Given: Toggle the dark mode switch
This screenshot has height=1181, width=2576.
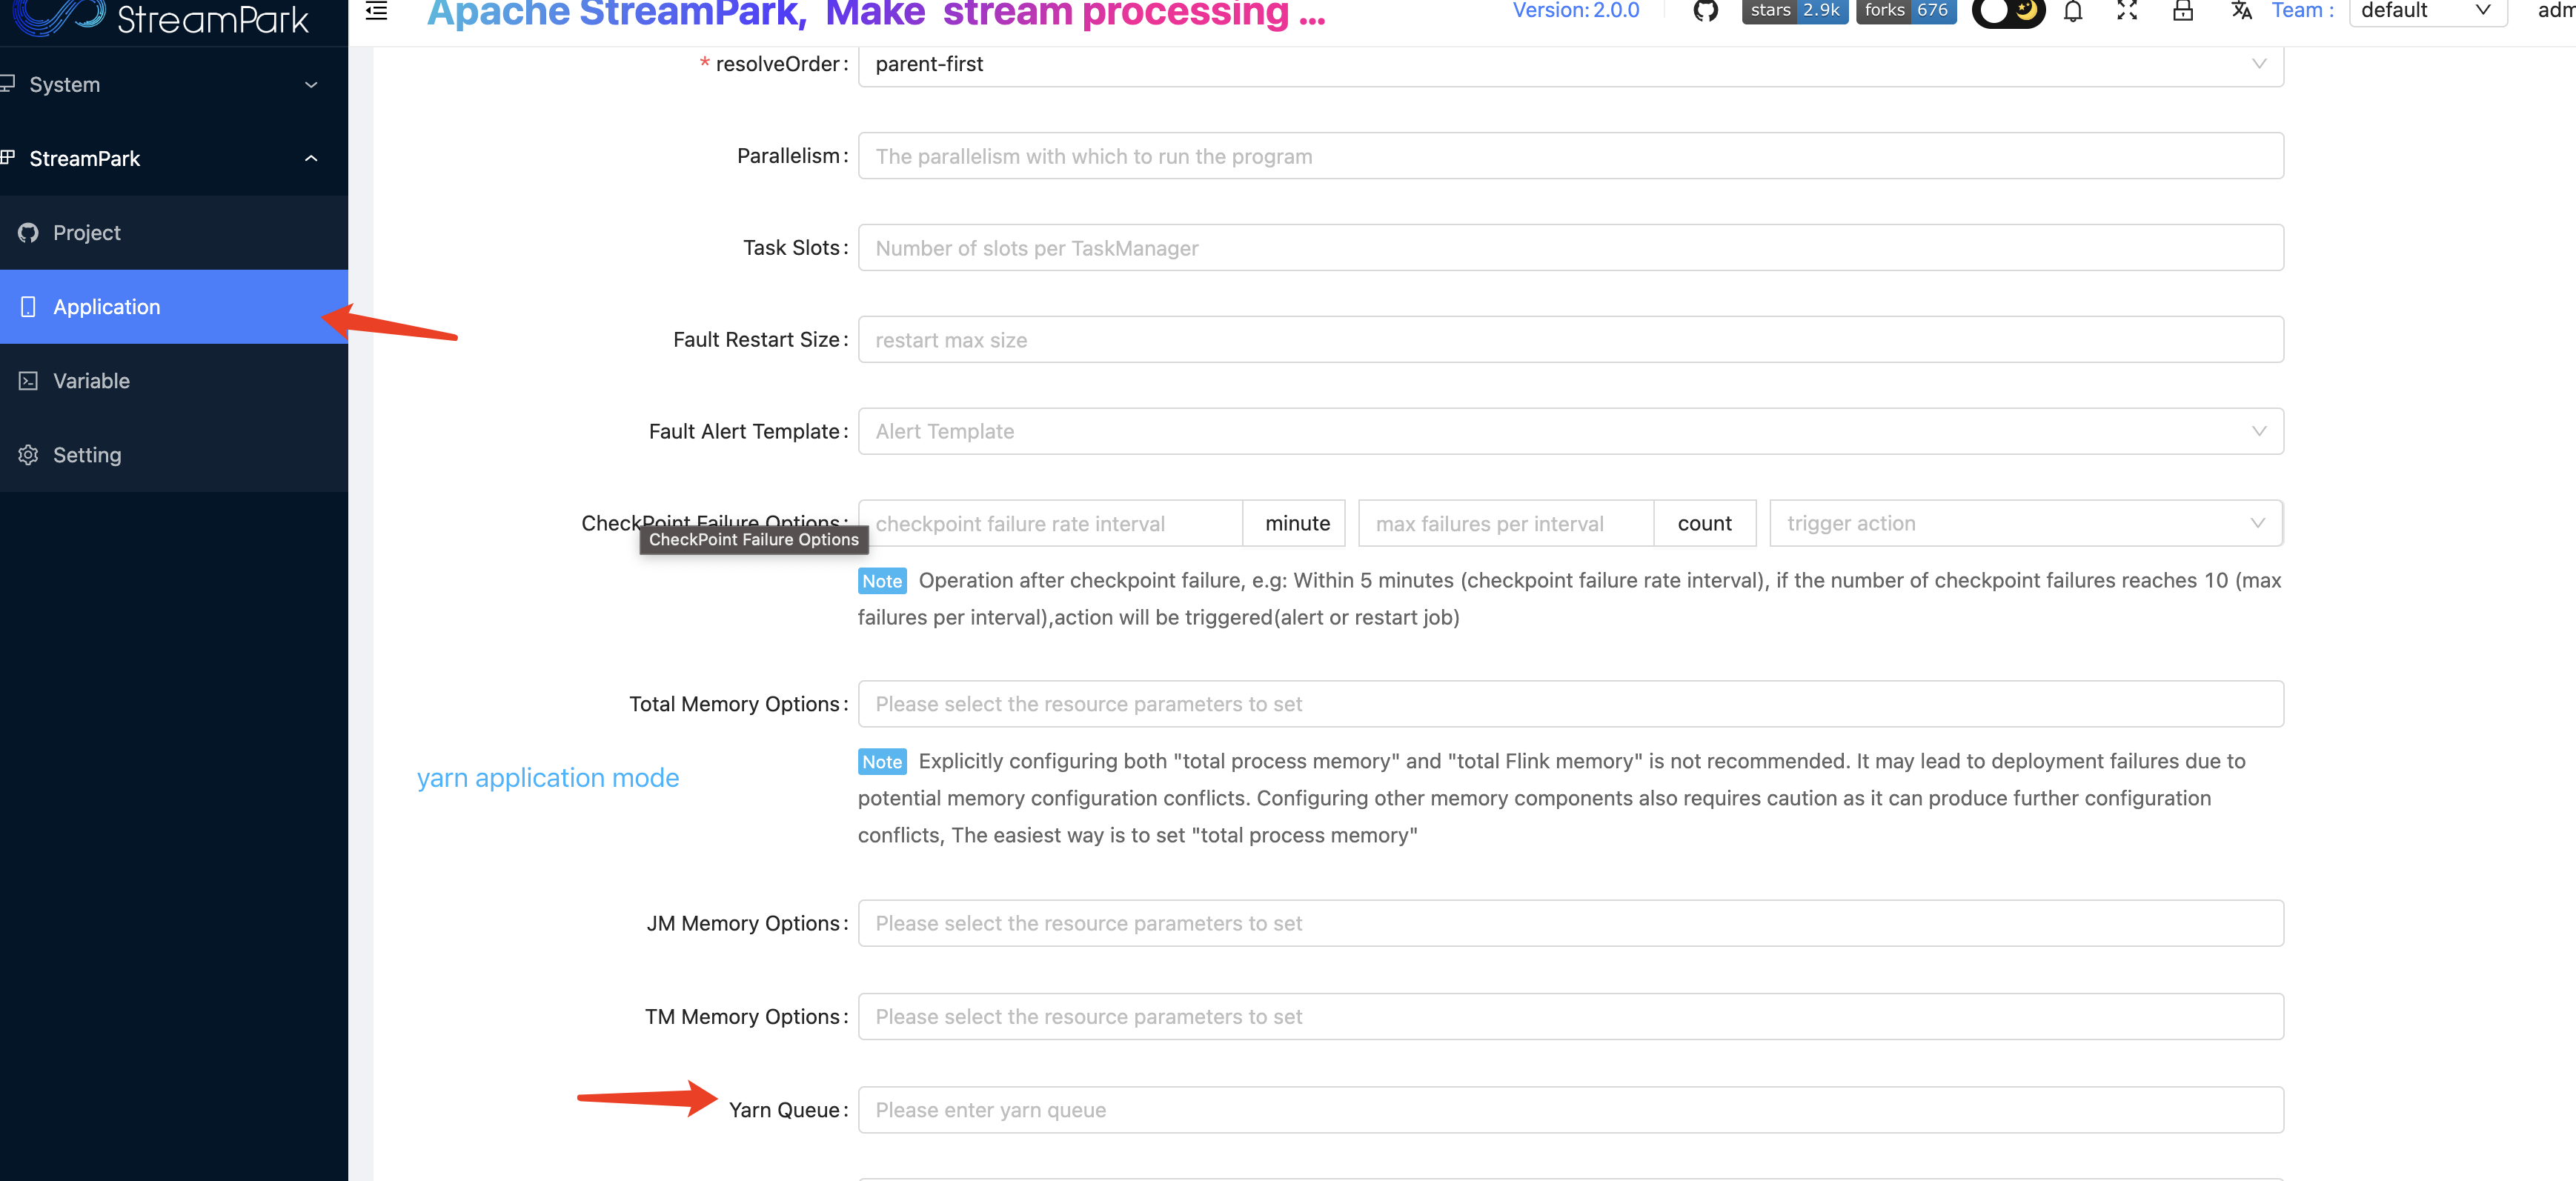Looking at the screenshot, I should coord(2008,11).
